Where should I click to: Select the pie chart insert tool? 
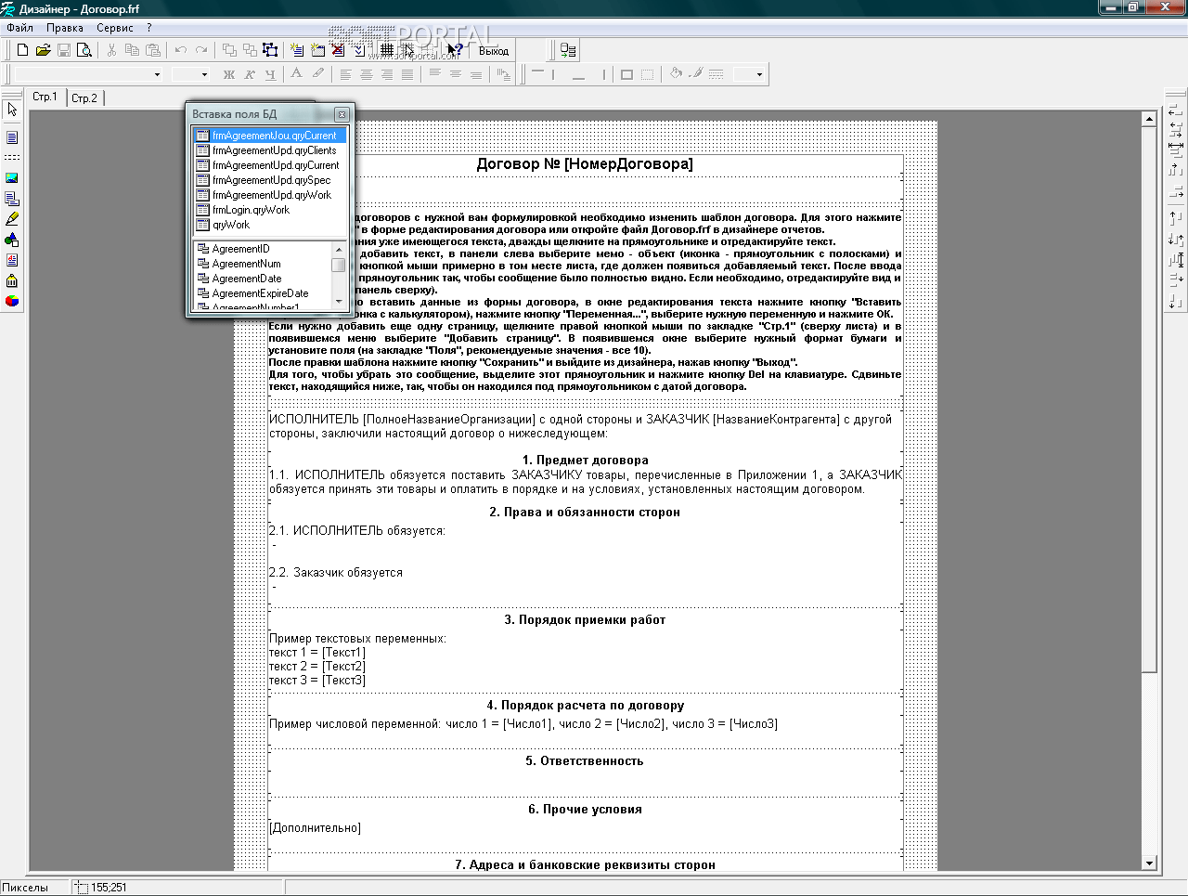tap(12, 301)
